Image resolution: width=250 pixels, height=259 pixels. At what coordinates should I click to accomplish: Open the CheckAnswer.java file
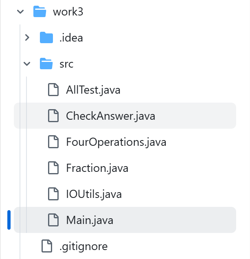point(110,116)
